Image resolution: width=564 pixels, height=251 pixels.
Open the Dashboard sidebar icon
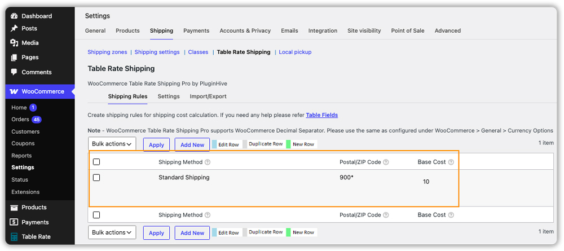tap(14, 16)
